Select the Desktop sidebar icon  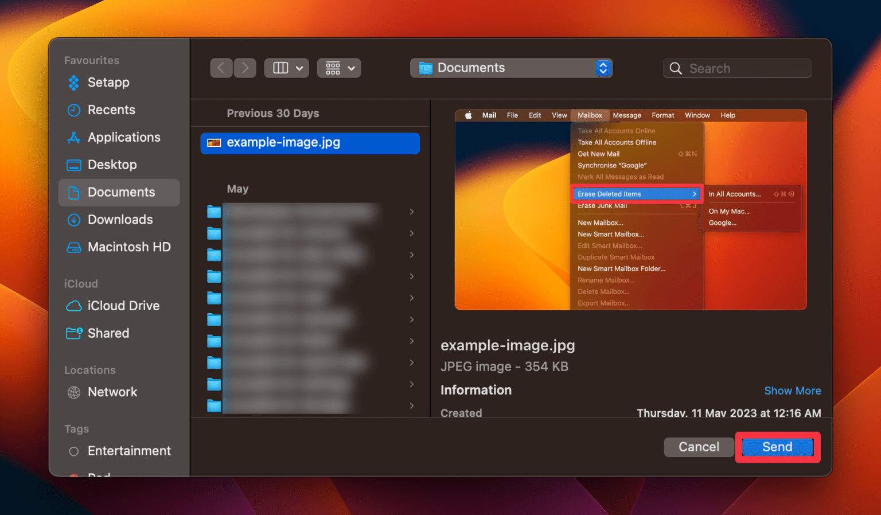[x=112, y=165]
